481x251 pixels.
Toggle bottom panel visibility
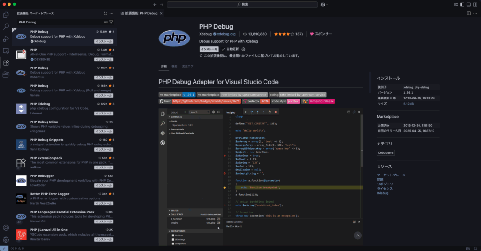coord(469,4)
